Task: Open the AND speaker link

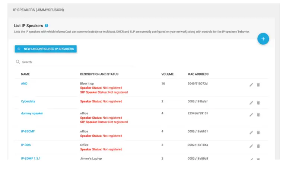Action: (24, 83)
